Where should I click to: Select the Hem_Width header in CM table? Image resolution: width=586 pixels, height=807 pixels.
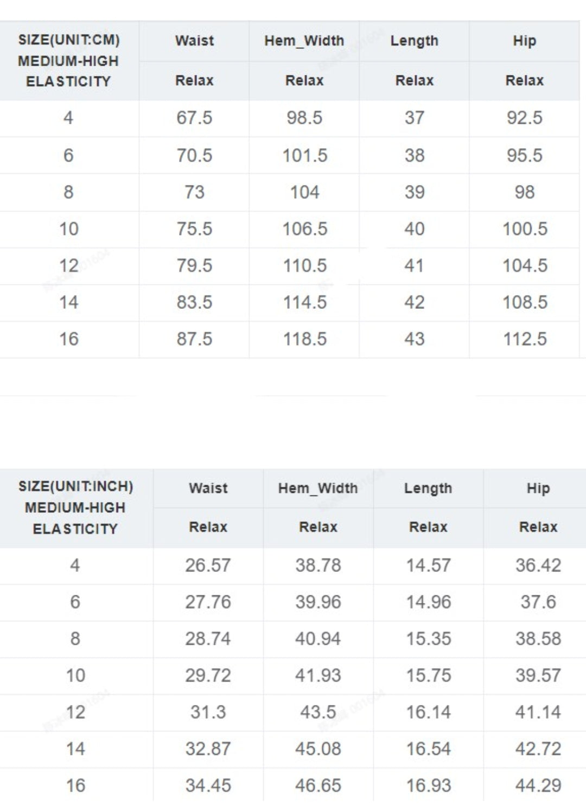point(304,41)
